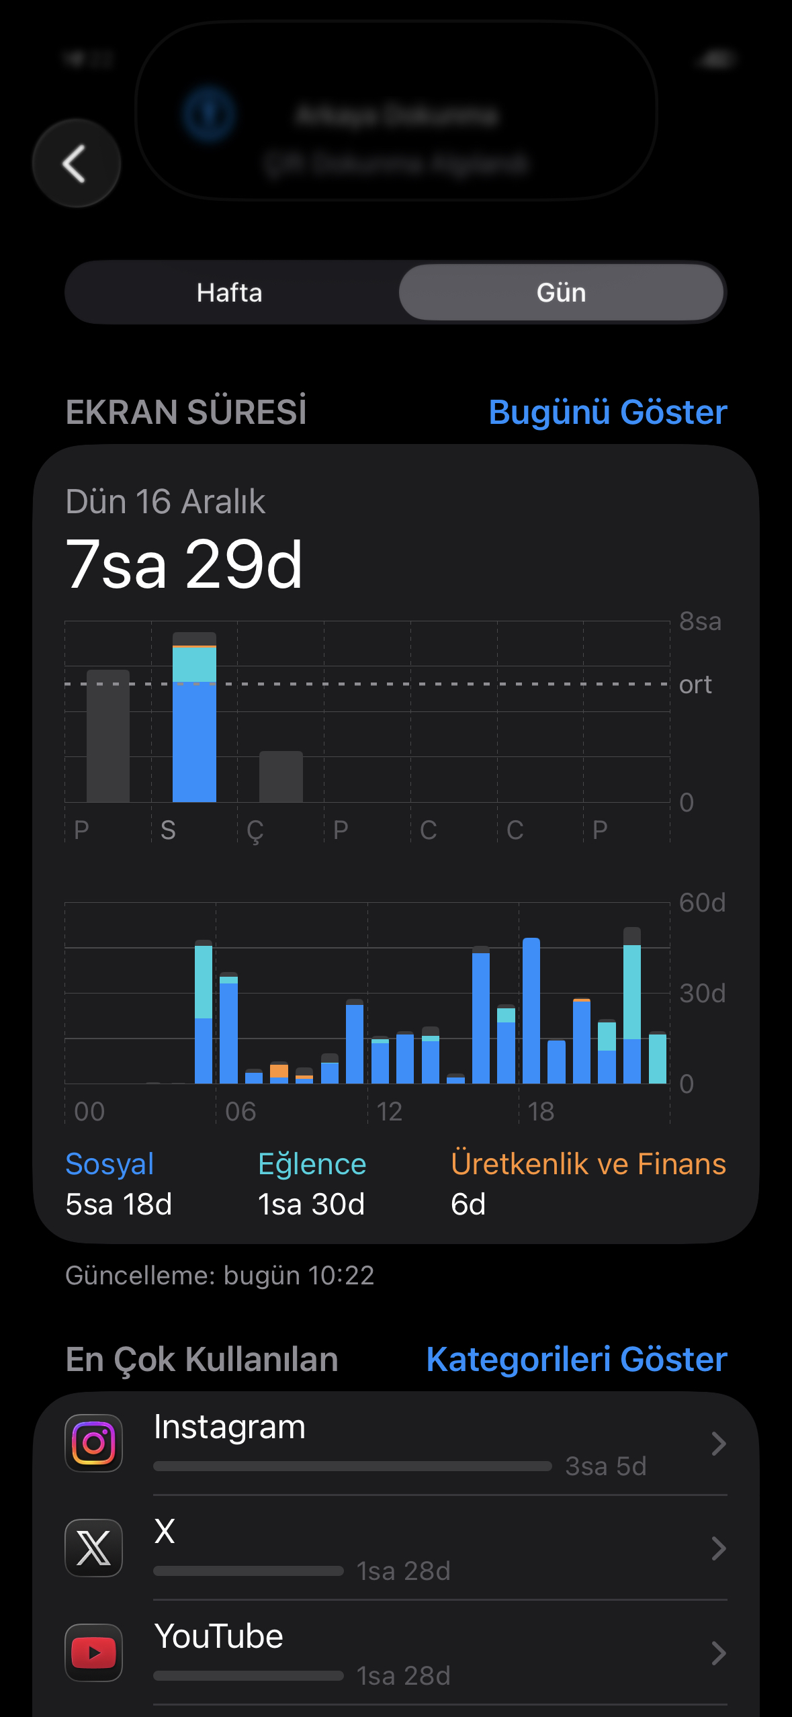The image size is (792, 1717).
Task: Expand YouTube usage details chevron
Action: tap(718, 1653)
